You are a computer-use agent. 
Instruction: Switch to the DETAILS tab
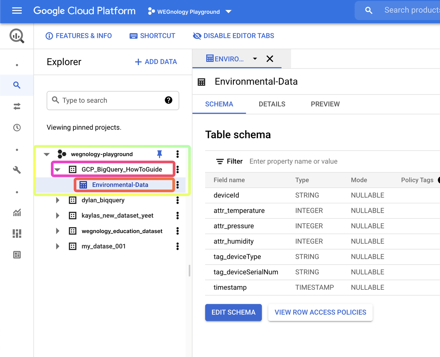[272, 104]
